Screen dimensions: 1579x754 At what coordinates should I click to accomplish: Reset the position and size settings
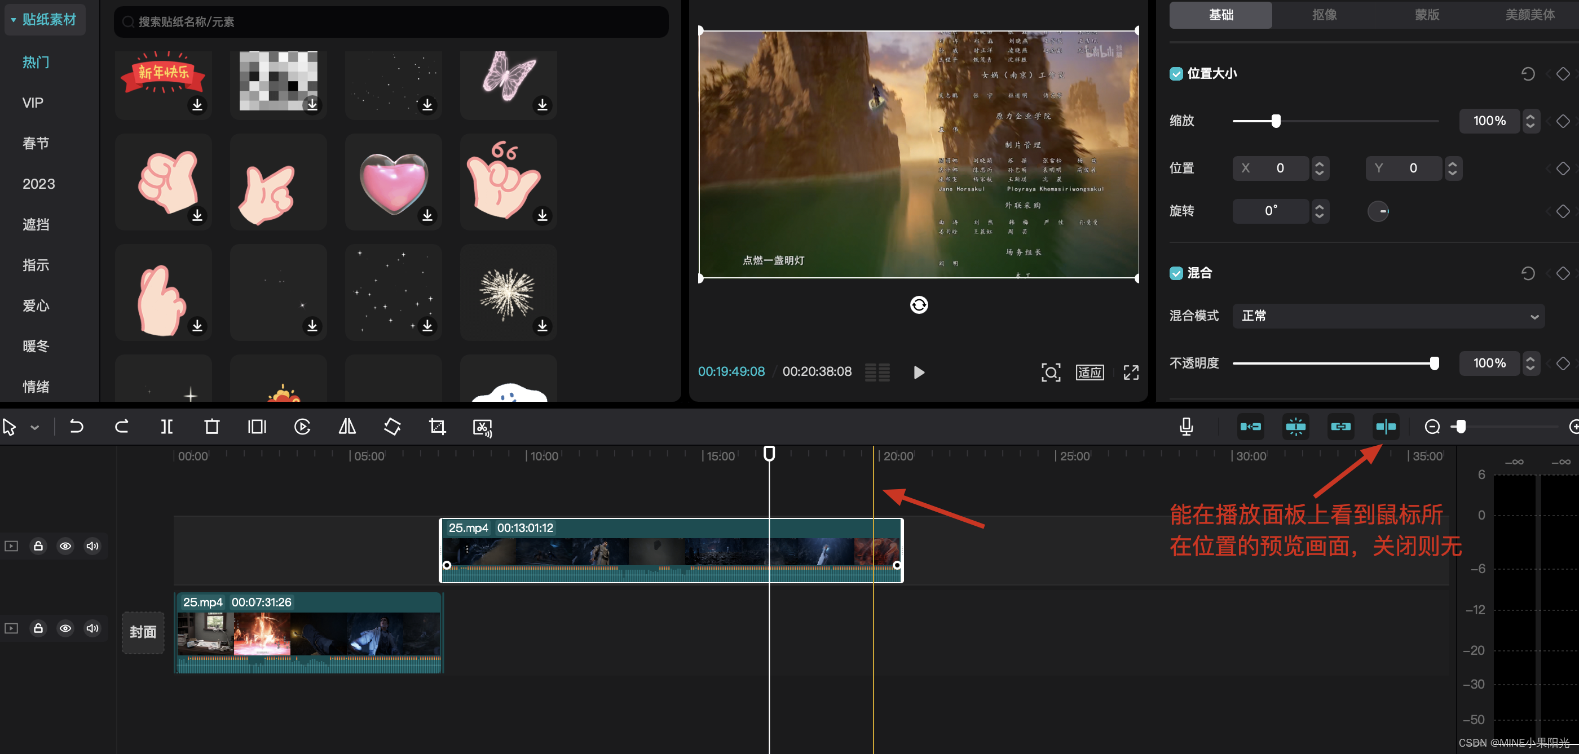pos(1528,74)
